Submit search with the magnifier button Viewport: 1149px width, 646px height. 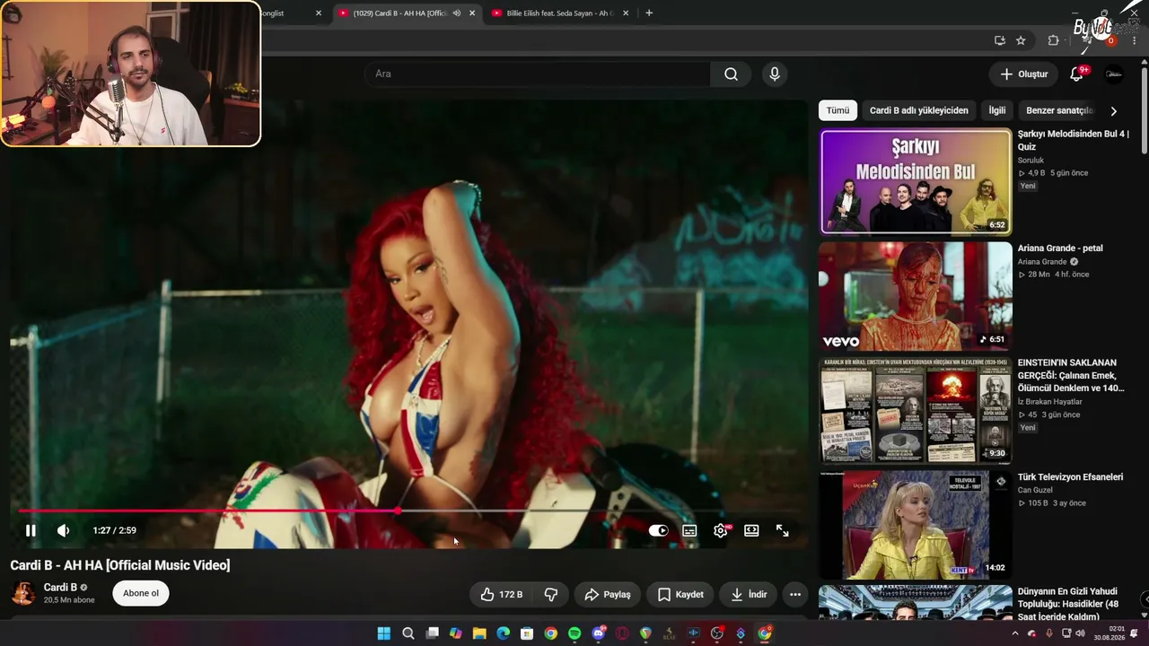click(732, 74)
